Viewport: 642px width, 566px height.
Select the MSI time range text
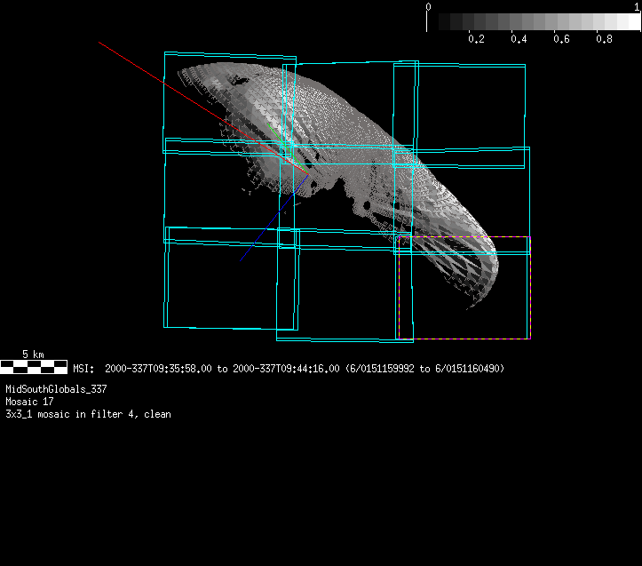[x=289, y=368]
